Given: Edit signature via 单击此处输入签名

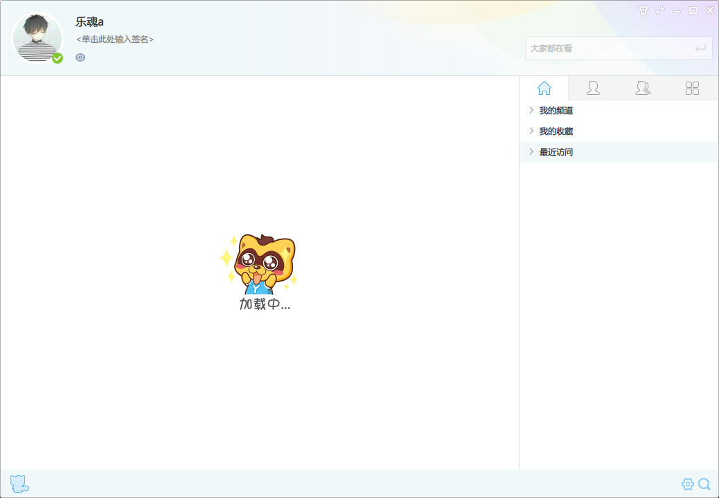Looking at the screenshot, I should (114, 39).
